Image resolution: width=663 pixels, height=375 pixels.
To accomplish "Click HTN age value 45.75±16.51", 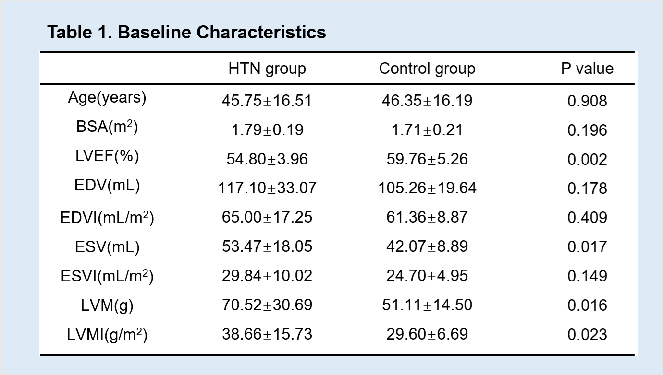I will click(x=267, y=101).
